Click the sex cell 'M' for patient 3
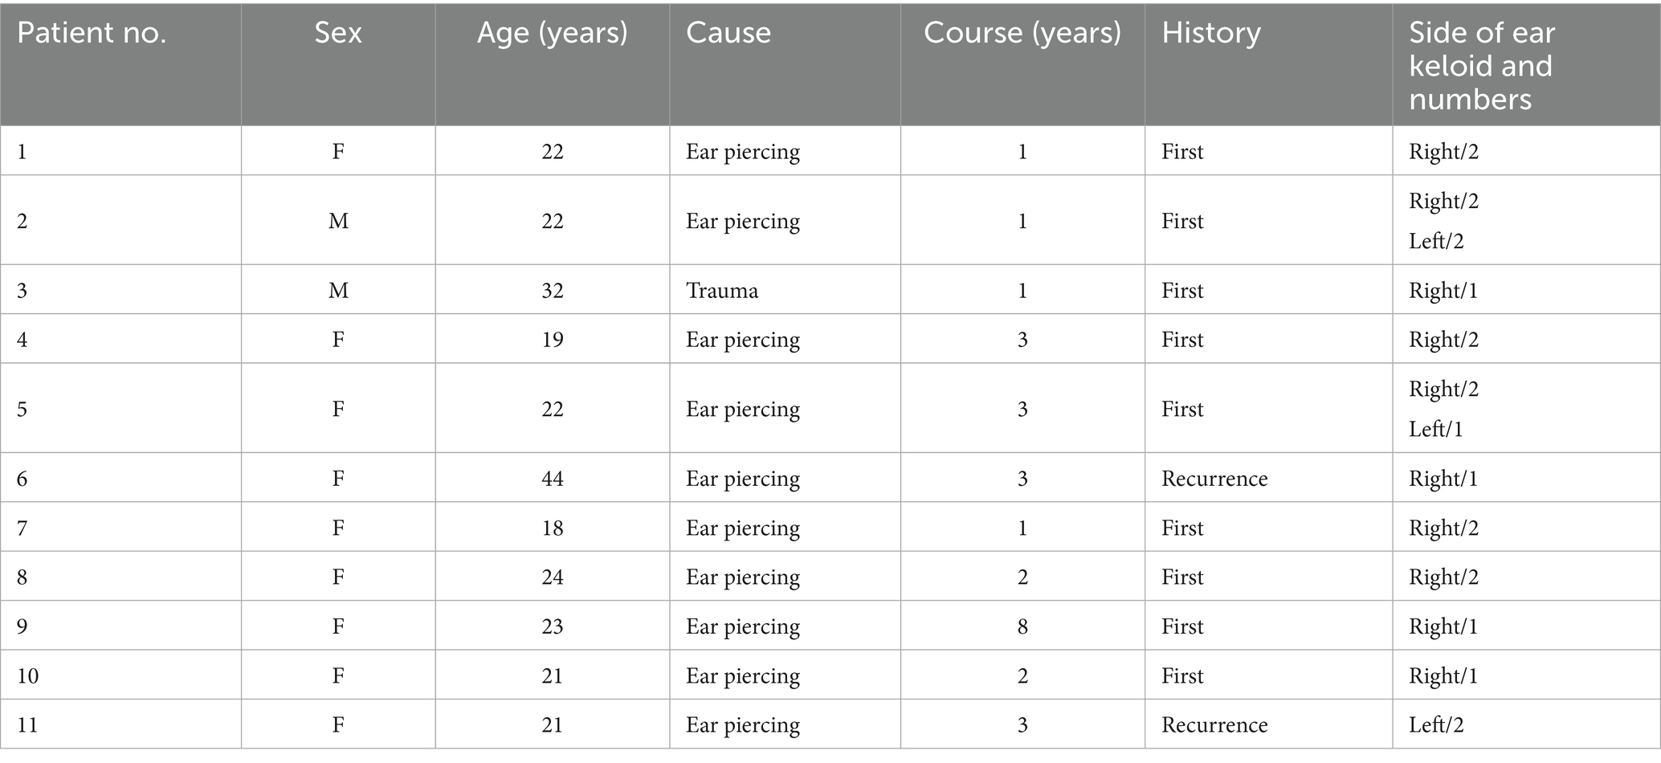Viewport: 1661px width, 763px height. [x=338, y=290]
